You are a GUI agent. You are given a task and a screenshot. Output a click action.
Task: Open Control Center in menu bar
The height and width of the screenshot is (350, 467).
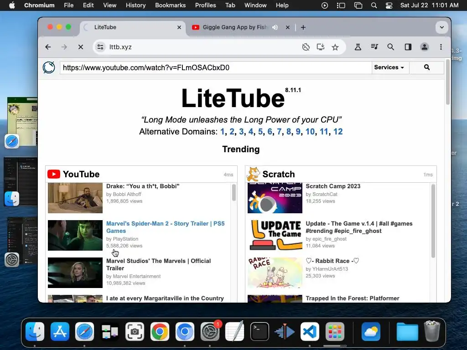[x=389, y=5]
